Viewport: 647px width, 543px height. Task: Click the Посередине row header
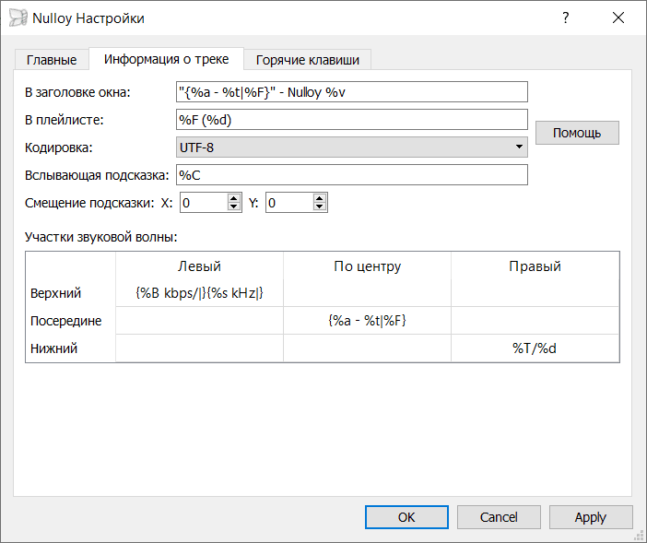click(x=71, y=321)
